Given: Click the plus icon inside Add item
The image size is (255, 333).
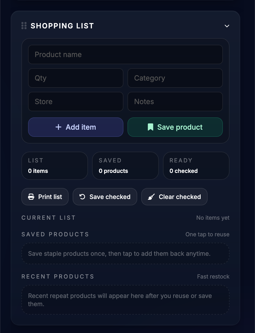Looking at the screenshot, I should tap(58, 127).
